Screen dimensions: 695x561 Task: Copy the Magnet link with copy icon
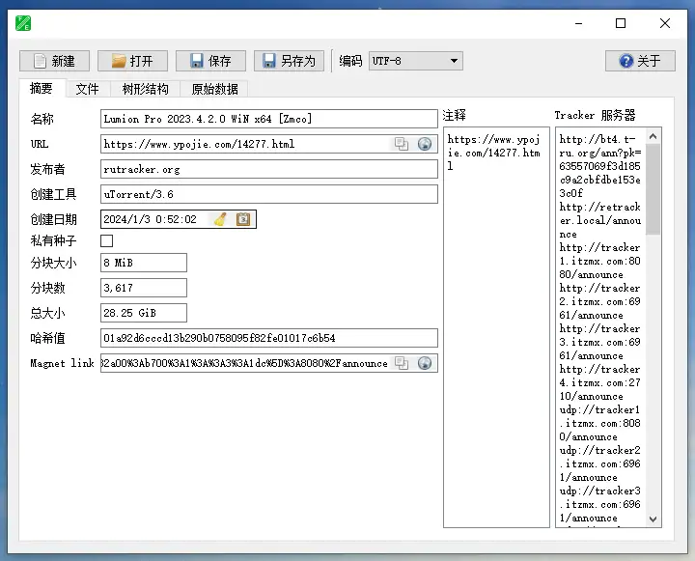tap(402, 363)
